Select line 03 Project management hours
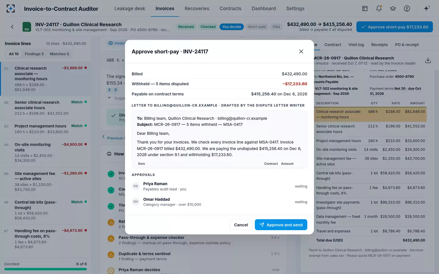439x274 pixels. 46,129
